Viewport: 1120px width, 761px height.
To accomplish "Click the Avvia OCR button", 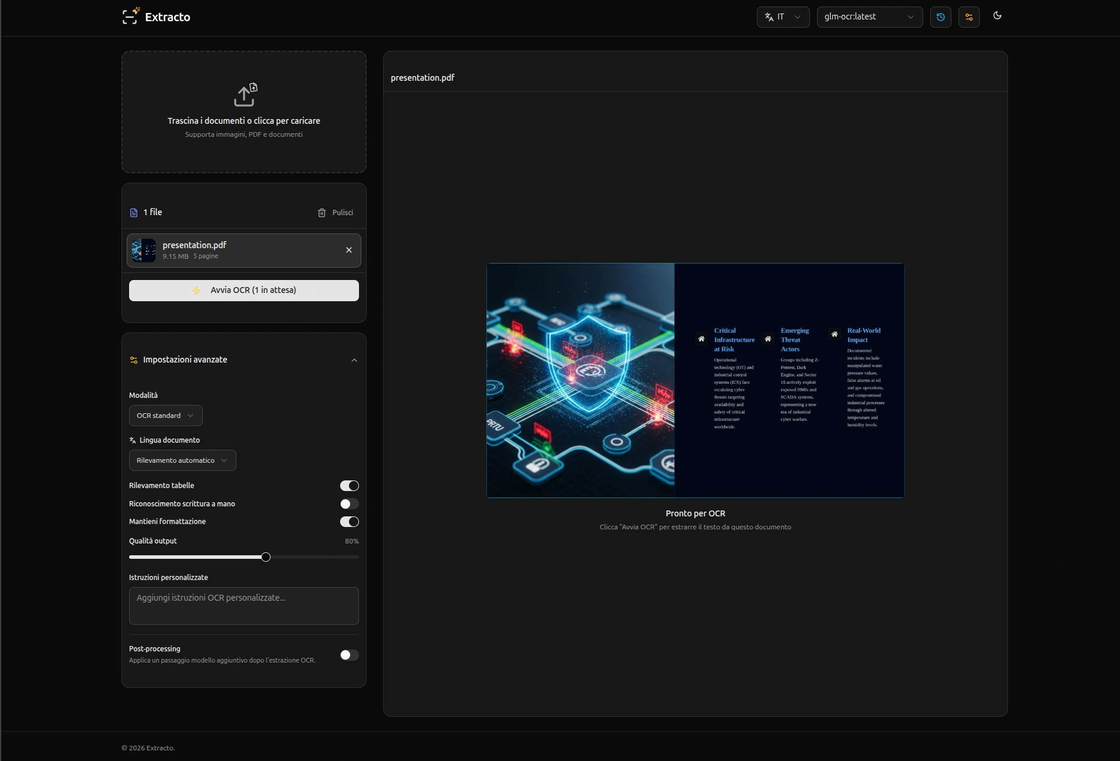I will coord(244,291).
